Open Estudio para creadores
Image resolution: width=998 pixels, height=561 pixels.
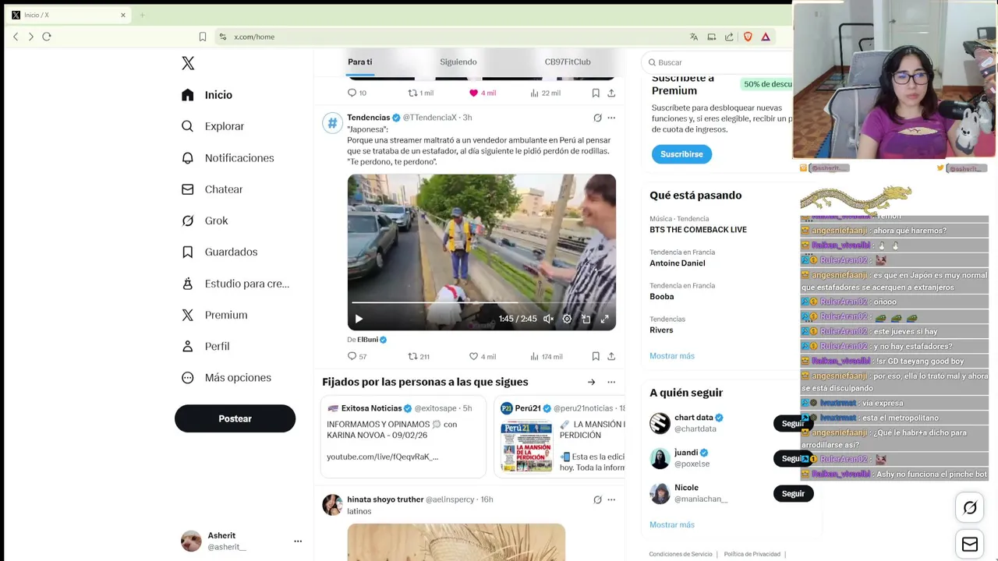tap(235, 284)
